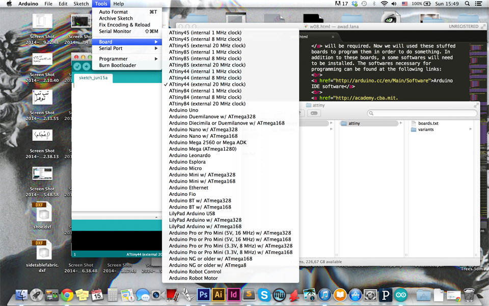Open iBooks from the dock

click(x=340, y=295)
